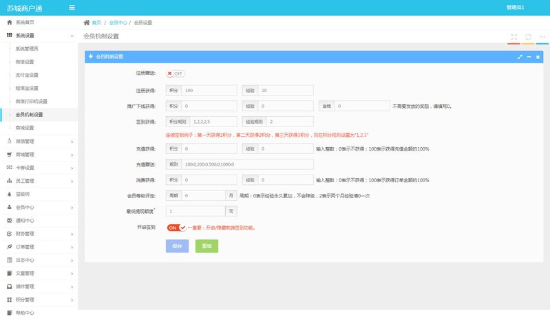The height and width of the screenshot is (319, 550).
Task: Click the horizontal arrows icon at top right
Action: [542, 36]
